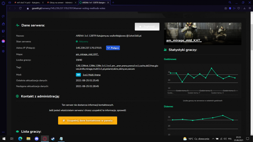Click next update time '2021-08-25 01:28:45'
This screenshot has height=142, width=253.
(87, 86)
